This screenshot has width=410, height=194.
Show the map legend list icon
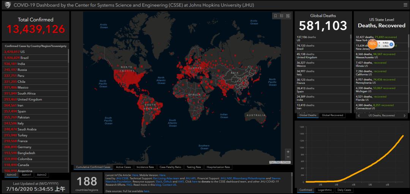tap(282, 16)
